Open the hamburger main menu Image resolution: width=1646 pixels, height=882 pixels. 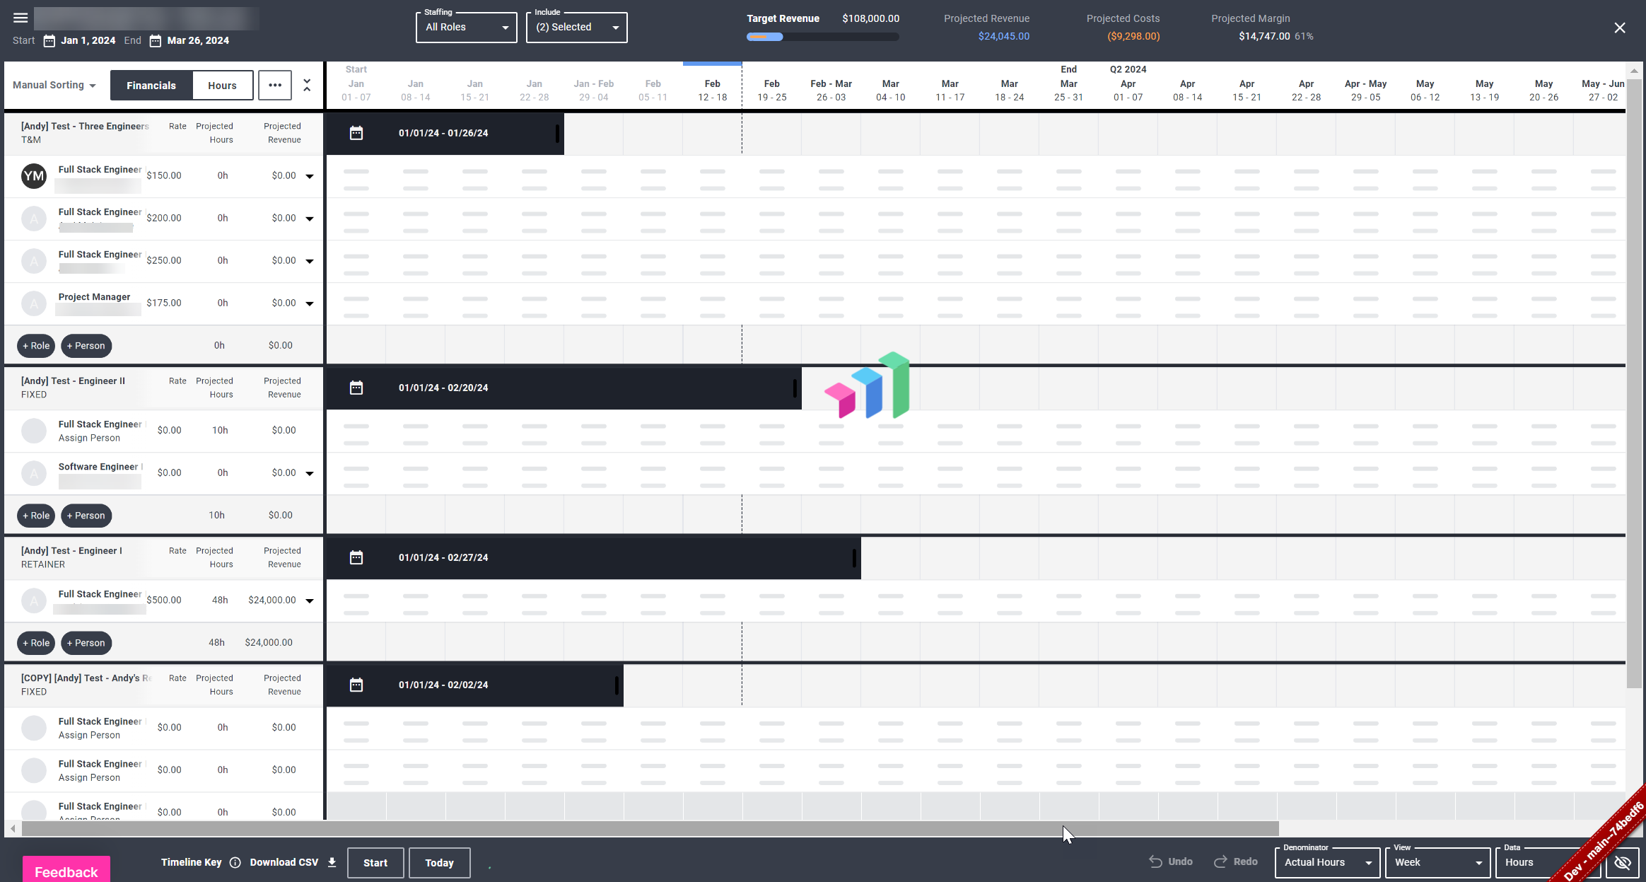click(x=21, y=18)
